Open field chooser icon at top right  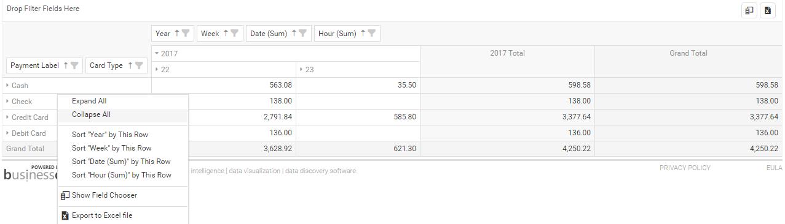click(x=749, y=10)
